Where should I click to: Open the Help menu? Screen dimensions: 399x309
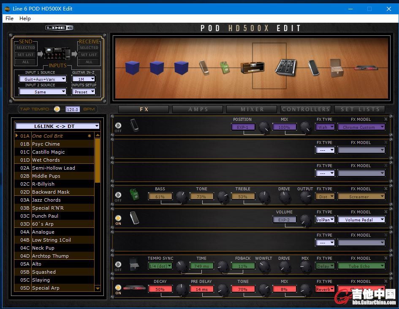click(25, 18)
